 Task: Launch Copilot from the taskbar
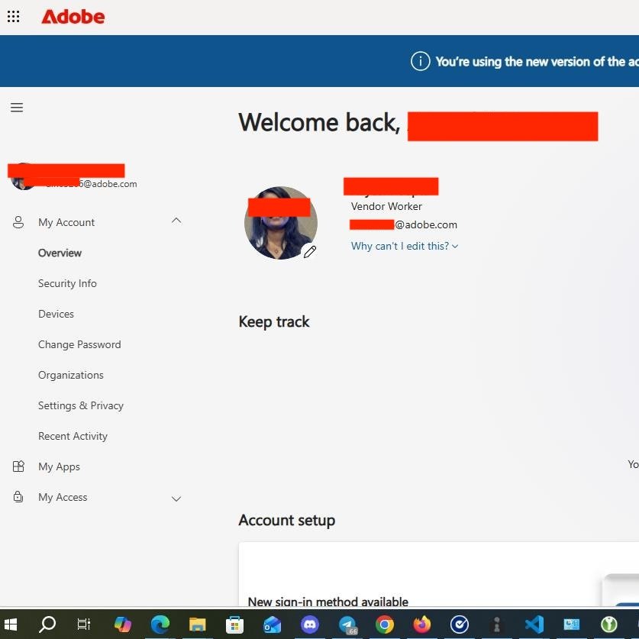(x=122, y=624)
